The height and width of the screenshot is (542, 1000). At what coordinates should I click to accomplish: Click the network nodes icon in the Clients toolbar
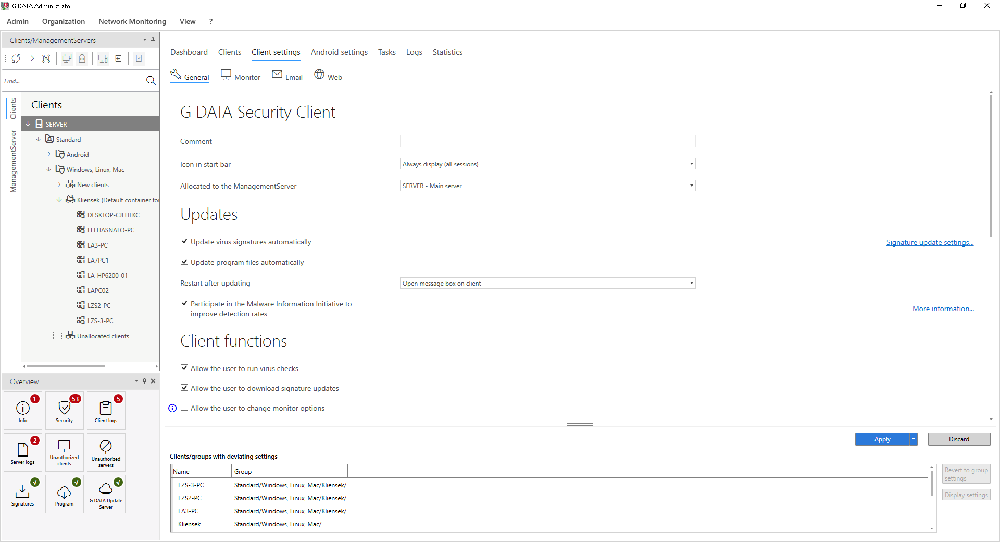[x=46, y=58]
